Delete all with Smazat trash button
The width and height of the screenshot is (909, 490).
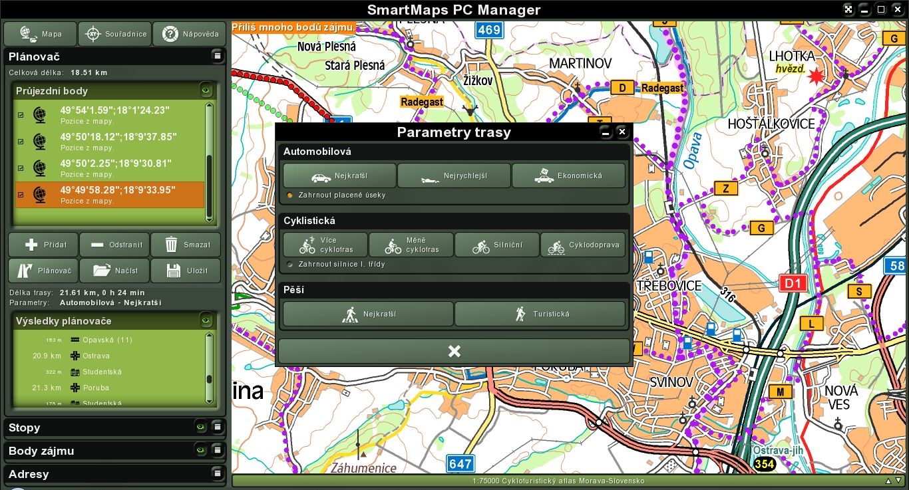[186, 245]
